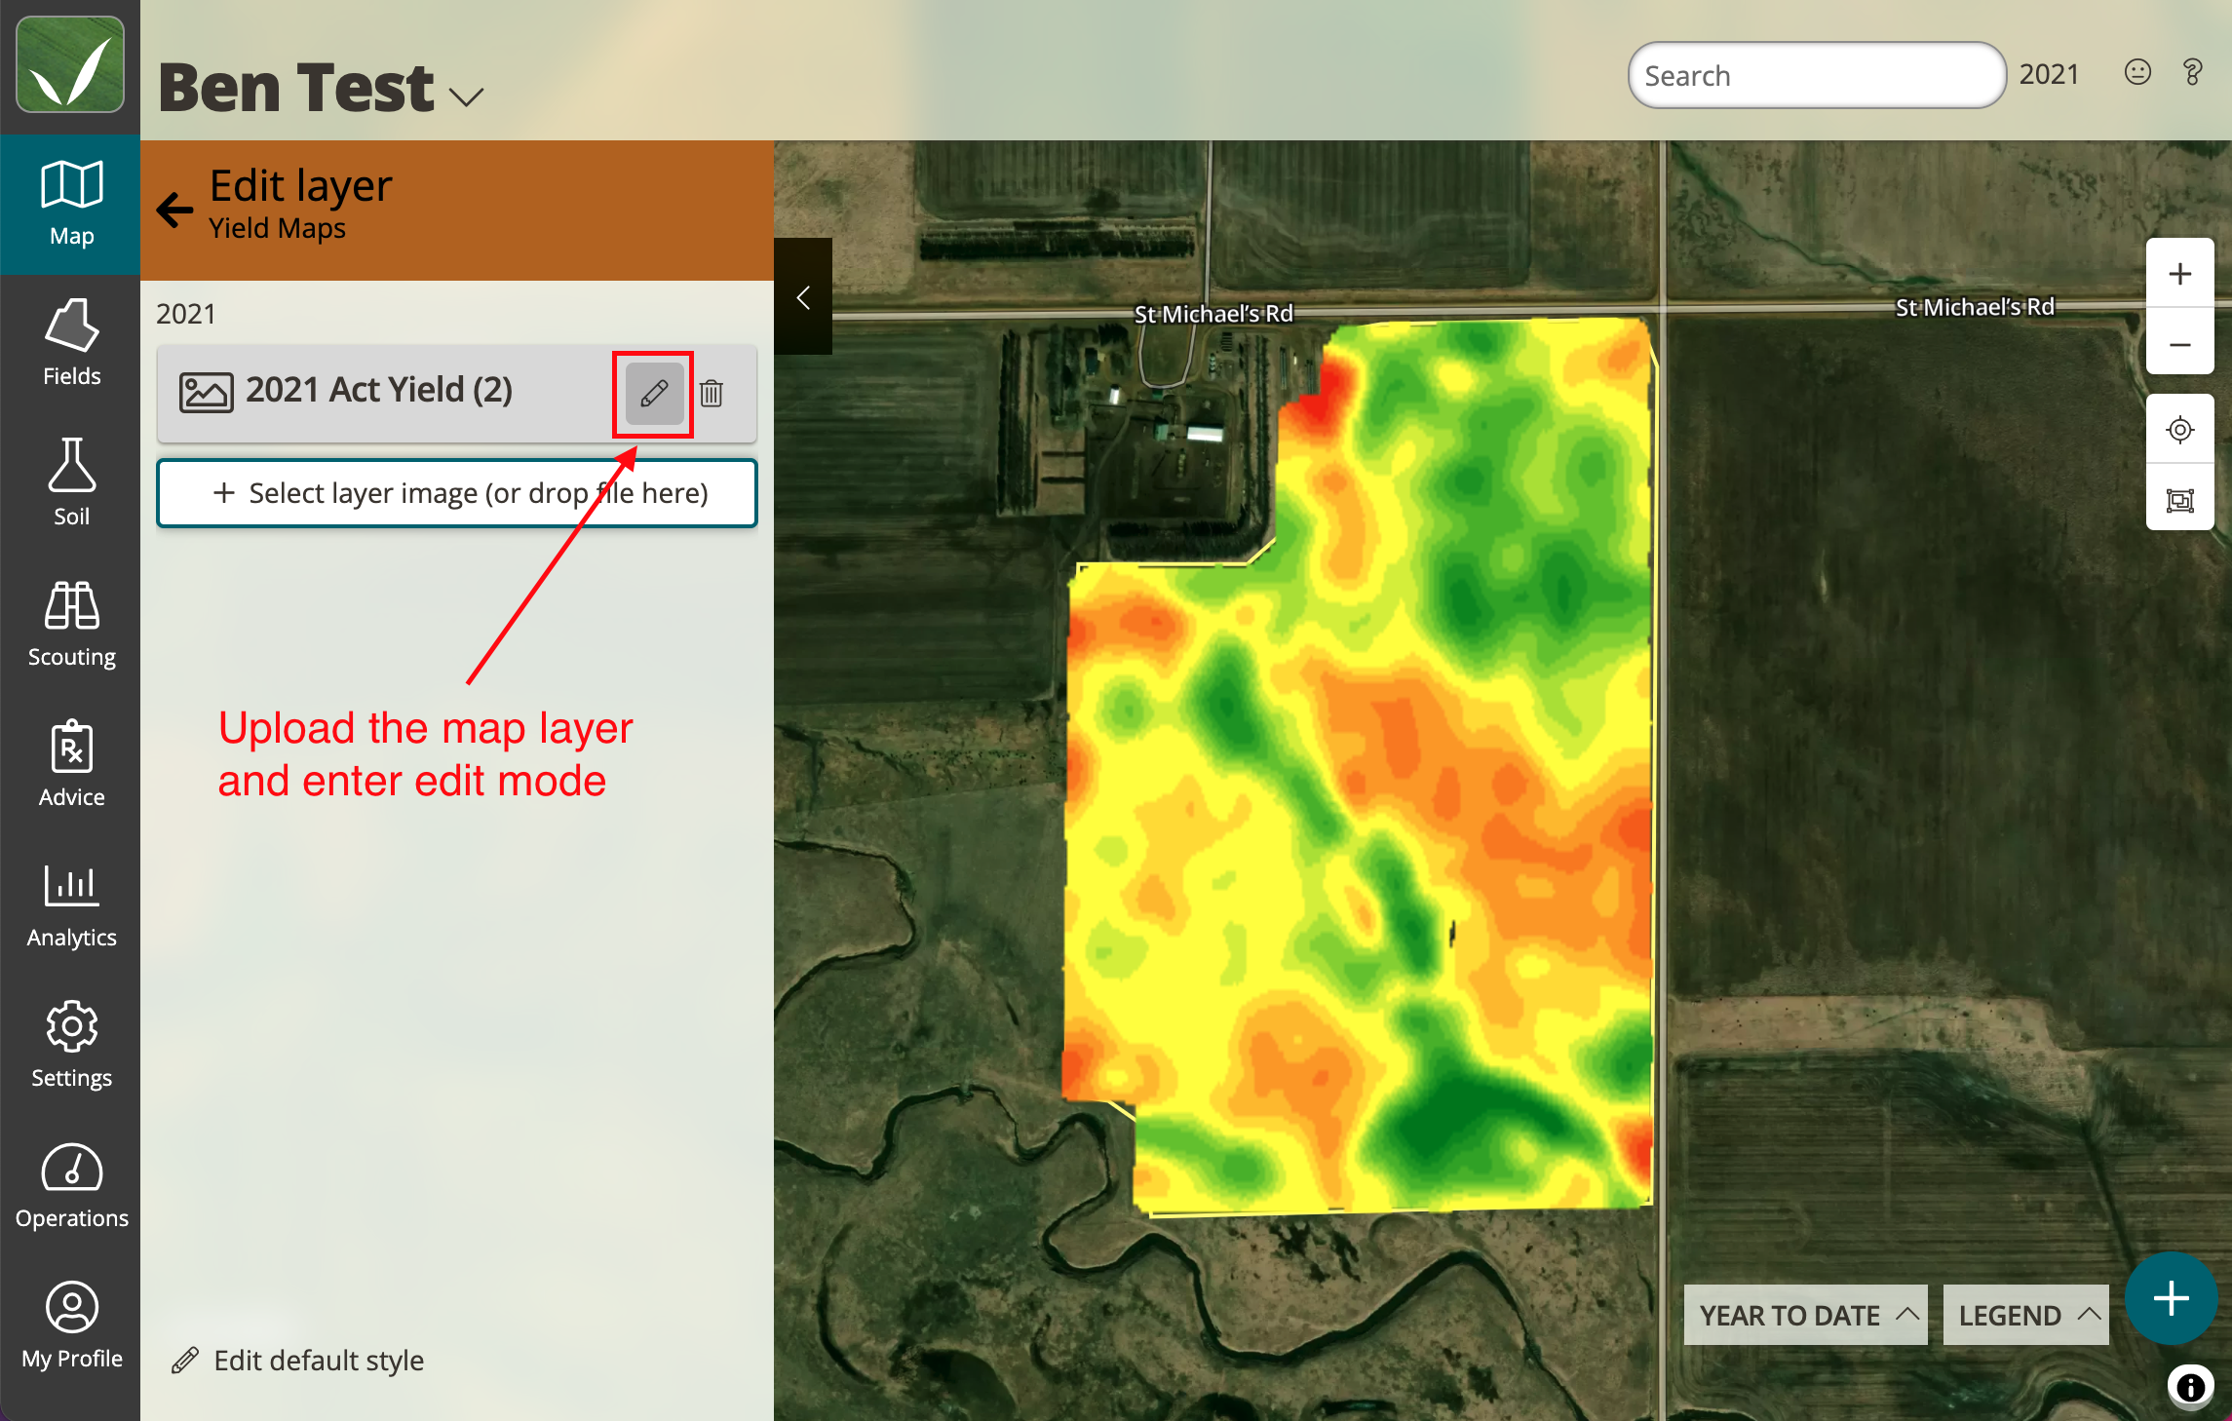This screenshot has width=2232, height=1421.
Task: Fit map to field extent
Action: click(x=2179, y=500)
